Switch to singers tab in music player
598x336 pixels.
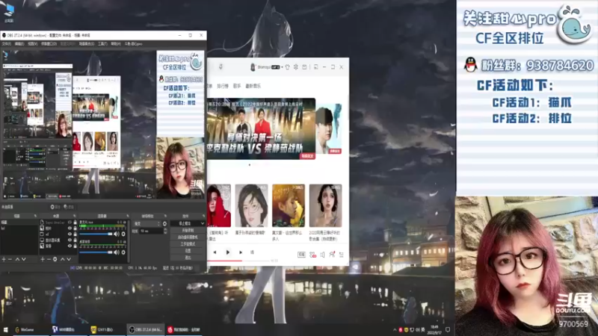237,86
